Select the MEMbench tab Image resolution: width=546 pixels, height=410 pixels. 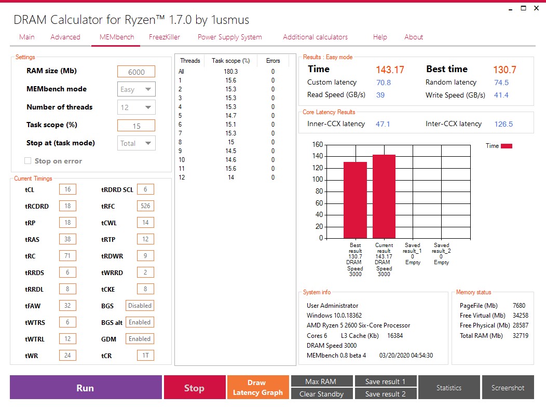[x=117, y=37]
